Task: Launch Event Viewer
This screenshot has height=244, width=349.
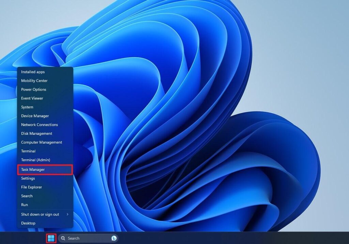Action: click(x=45, y=98)
